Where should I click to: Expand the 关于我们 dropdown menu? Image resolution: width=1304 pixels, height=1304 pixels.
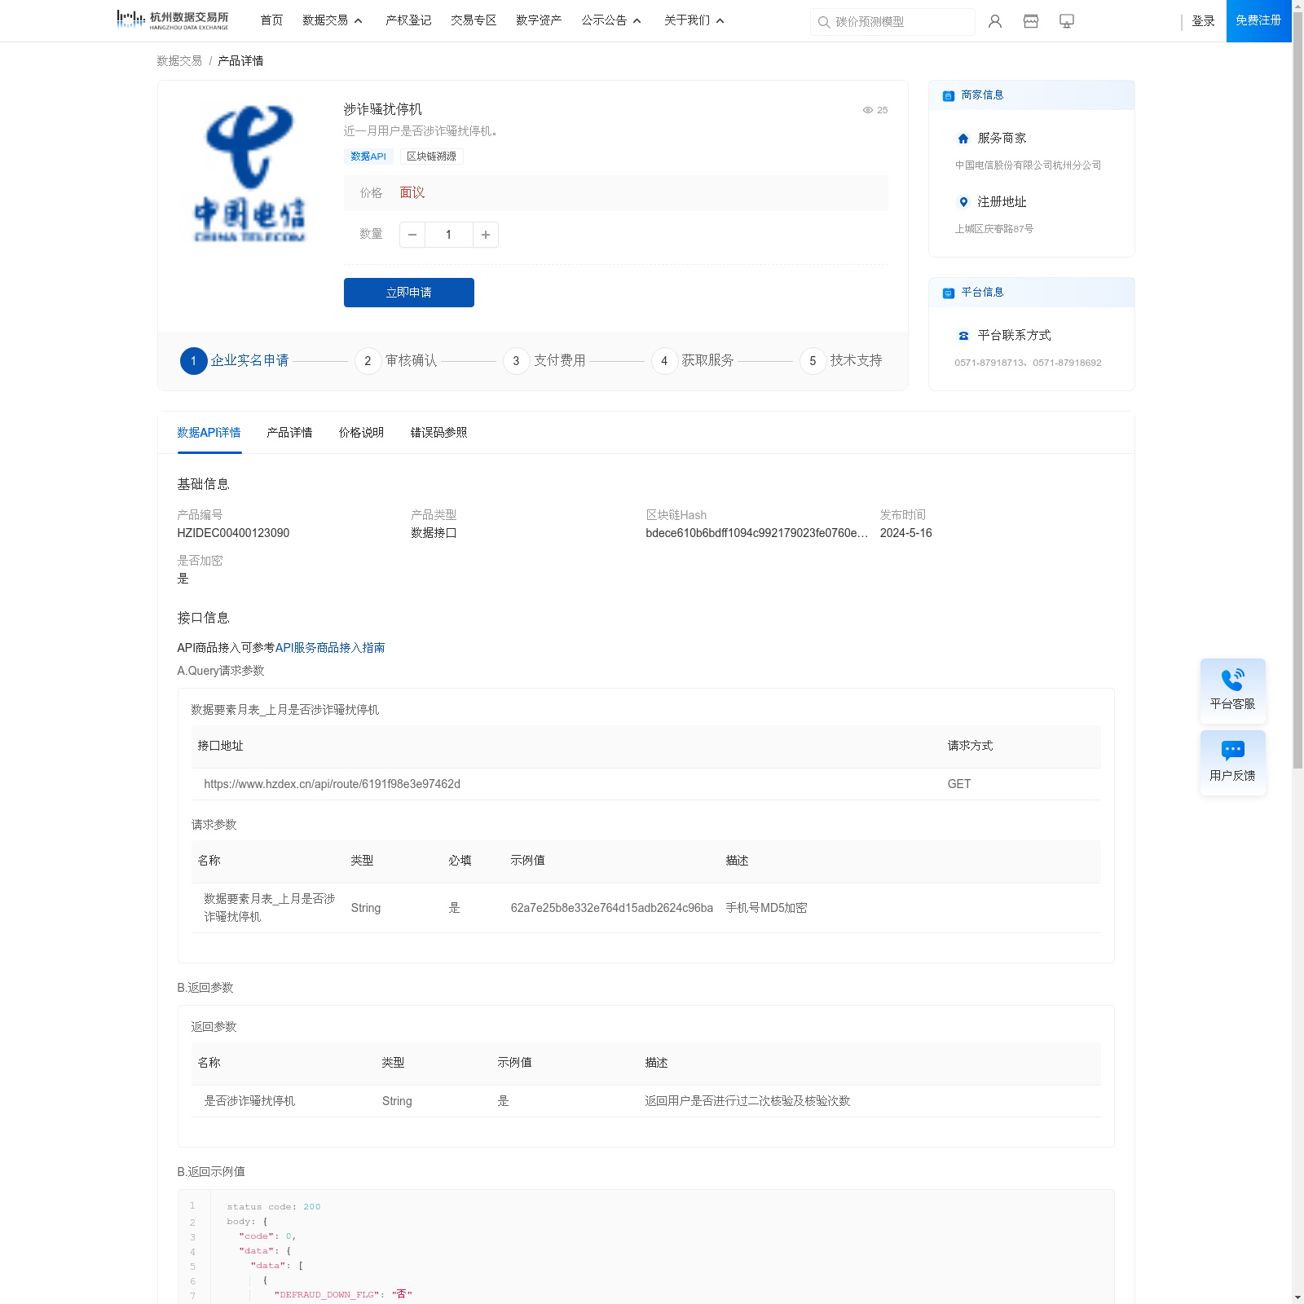[x=694, y=20]
